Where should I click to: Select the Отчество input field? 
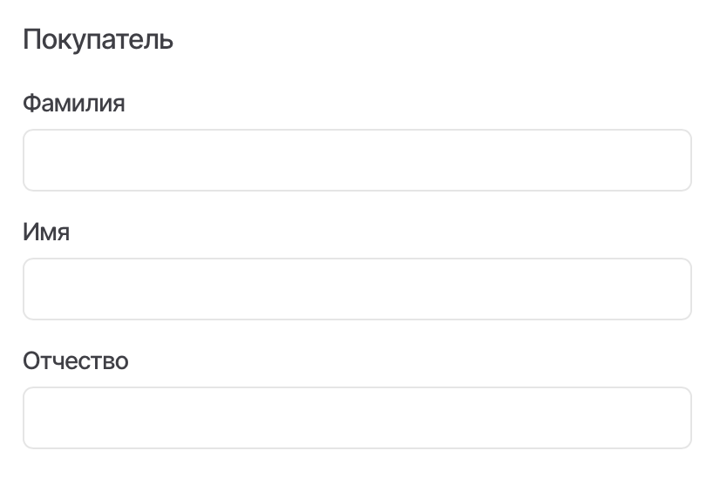tap(357, 418)
